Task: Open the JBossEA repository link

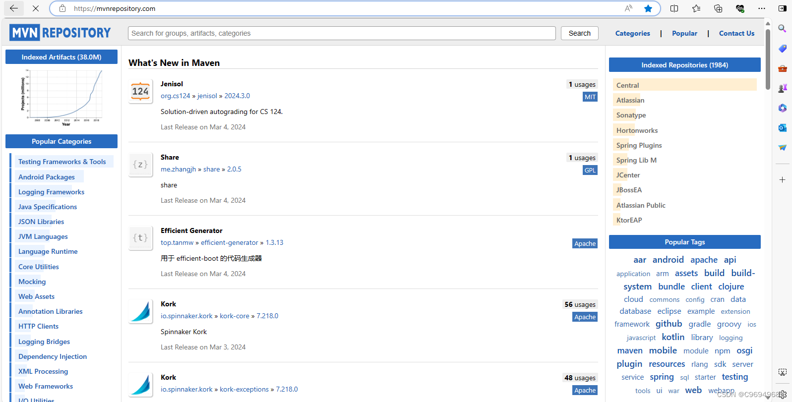Action: click(x=629, y=190)
